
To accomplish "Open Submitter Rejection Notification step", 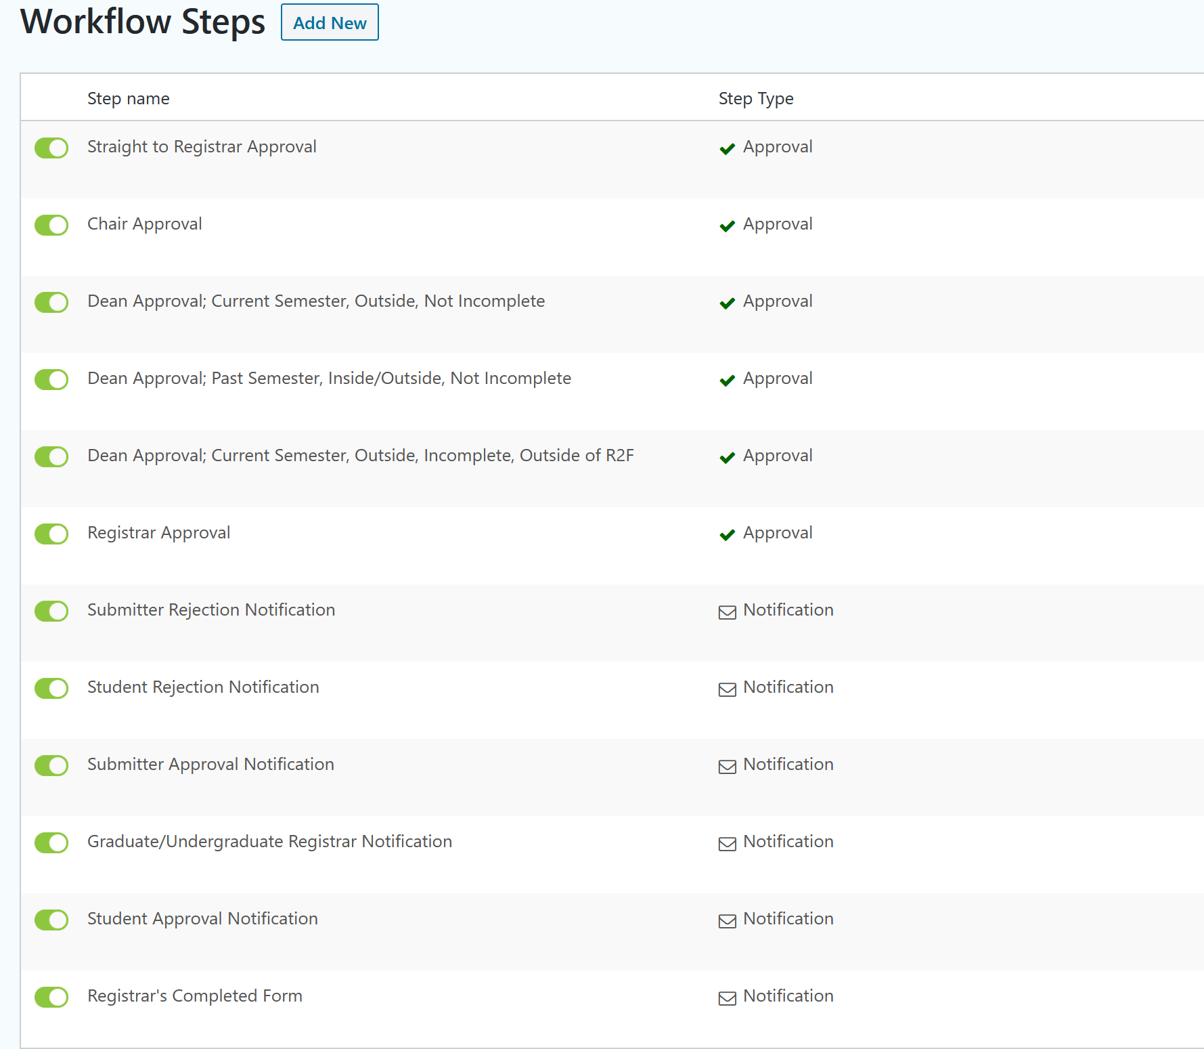I will [x=211, y=610].
